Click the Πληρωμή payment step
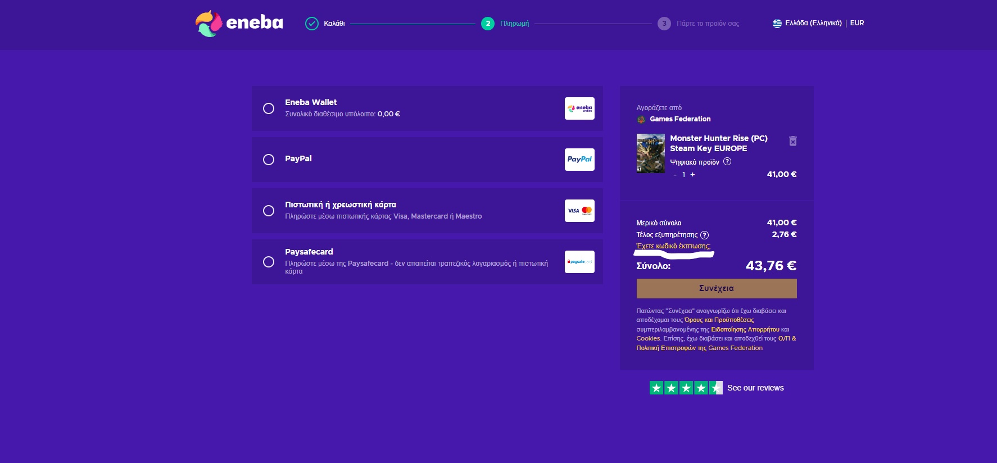This screenshot has width=997, height=463. point(506,24)
